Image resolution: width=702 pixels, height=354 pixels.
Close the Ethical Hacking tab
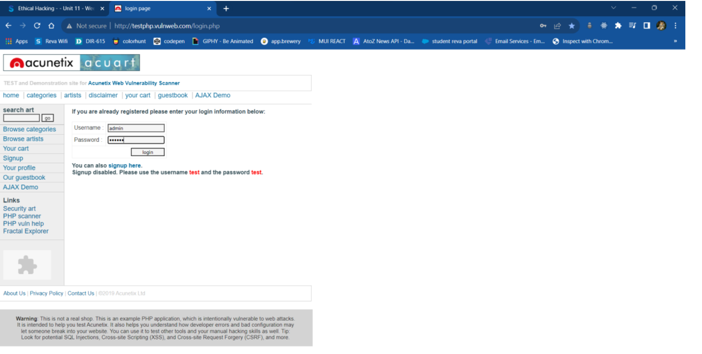pyautogui.click(x=102, y=8)
